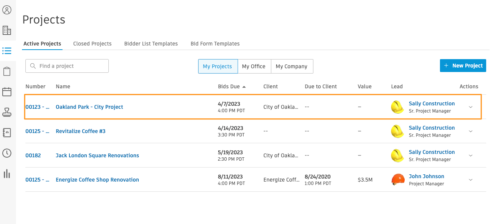The image size is (493, 224).
Task: Switch to the Closed Projects tab
Action: coord(92,44)
